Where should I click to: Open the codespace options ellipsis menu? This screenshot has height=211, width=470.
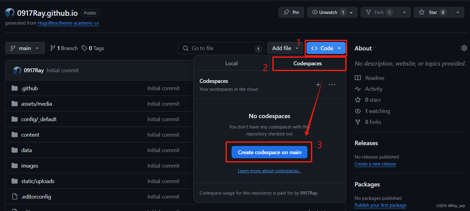click(x=332, y=84)
